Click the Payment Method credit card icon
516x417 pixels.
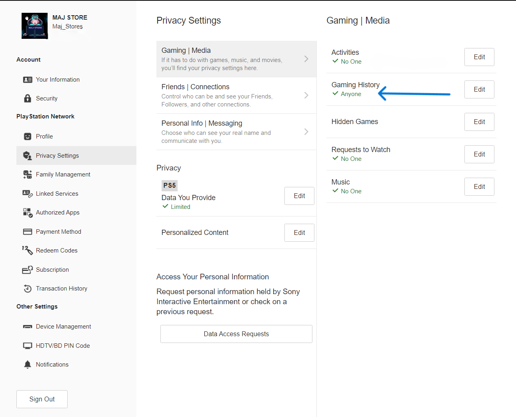28,232
